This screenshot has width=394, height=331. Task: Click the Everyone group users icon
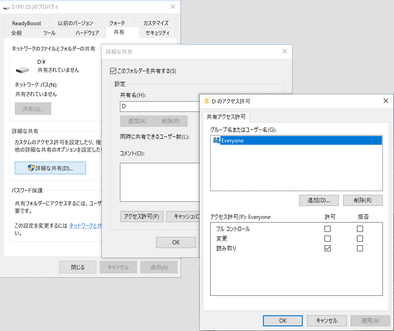(x=216, y=140)
